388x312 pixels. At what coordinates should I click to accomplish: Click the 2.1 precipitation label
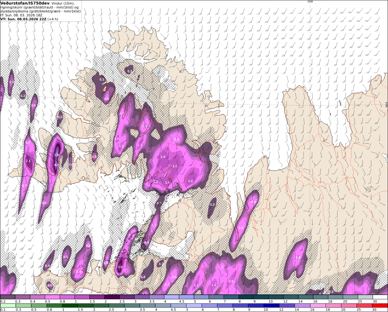pos(28,161)
